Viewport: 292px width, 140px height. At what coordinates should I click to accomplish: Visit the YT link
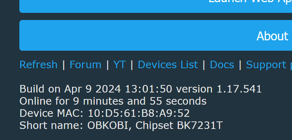coord(120,65)
